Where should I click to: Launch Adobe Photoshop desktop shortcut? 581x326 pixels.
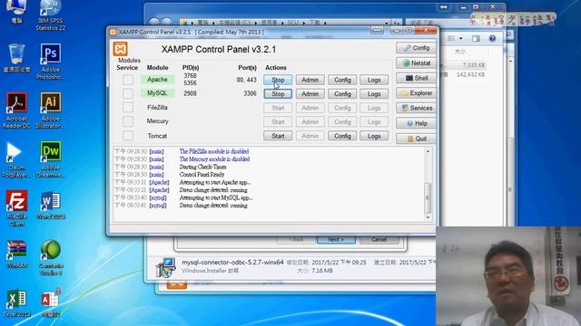click(x=51, y=62)
